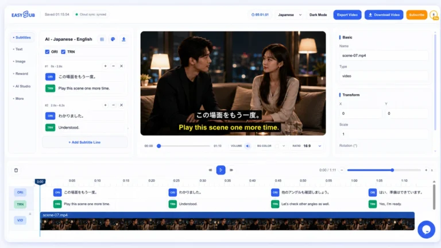Select the TRN clip Yes, I'm ready
Screen dimensions: 441x248
click(385, 204)
